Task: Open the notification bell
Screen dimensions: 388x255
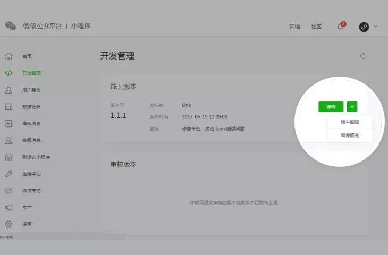Action: [x=341, y=26]
